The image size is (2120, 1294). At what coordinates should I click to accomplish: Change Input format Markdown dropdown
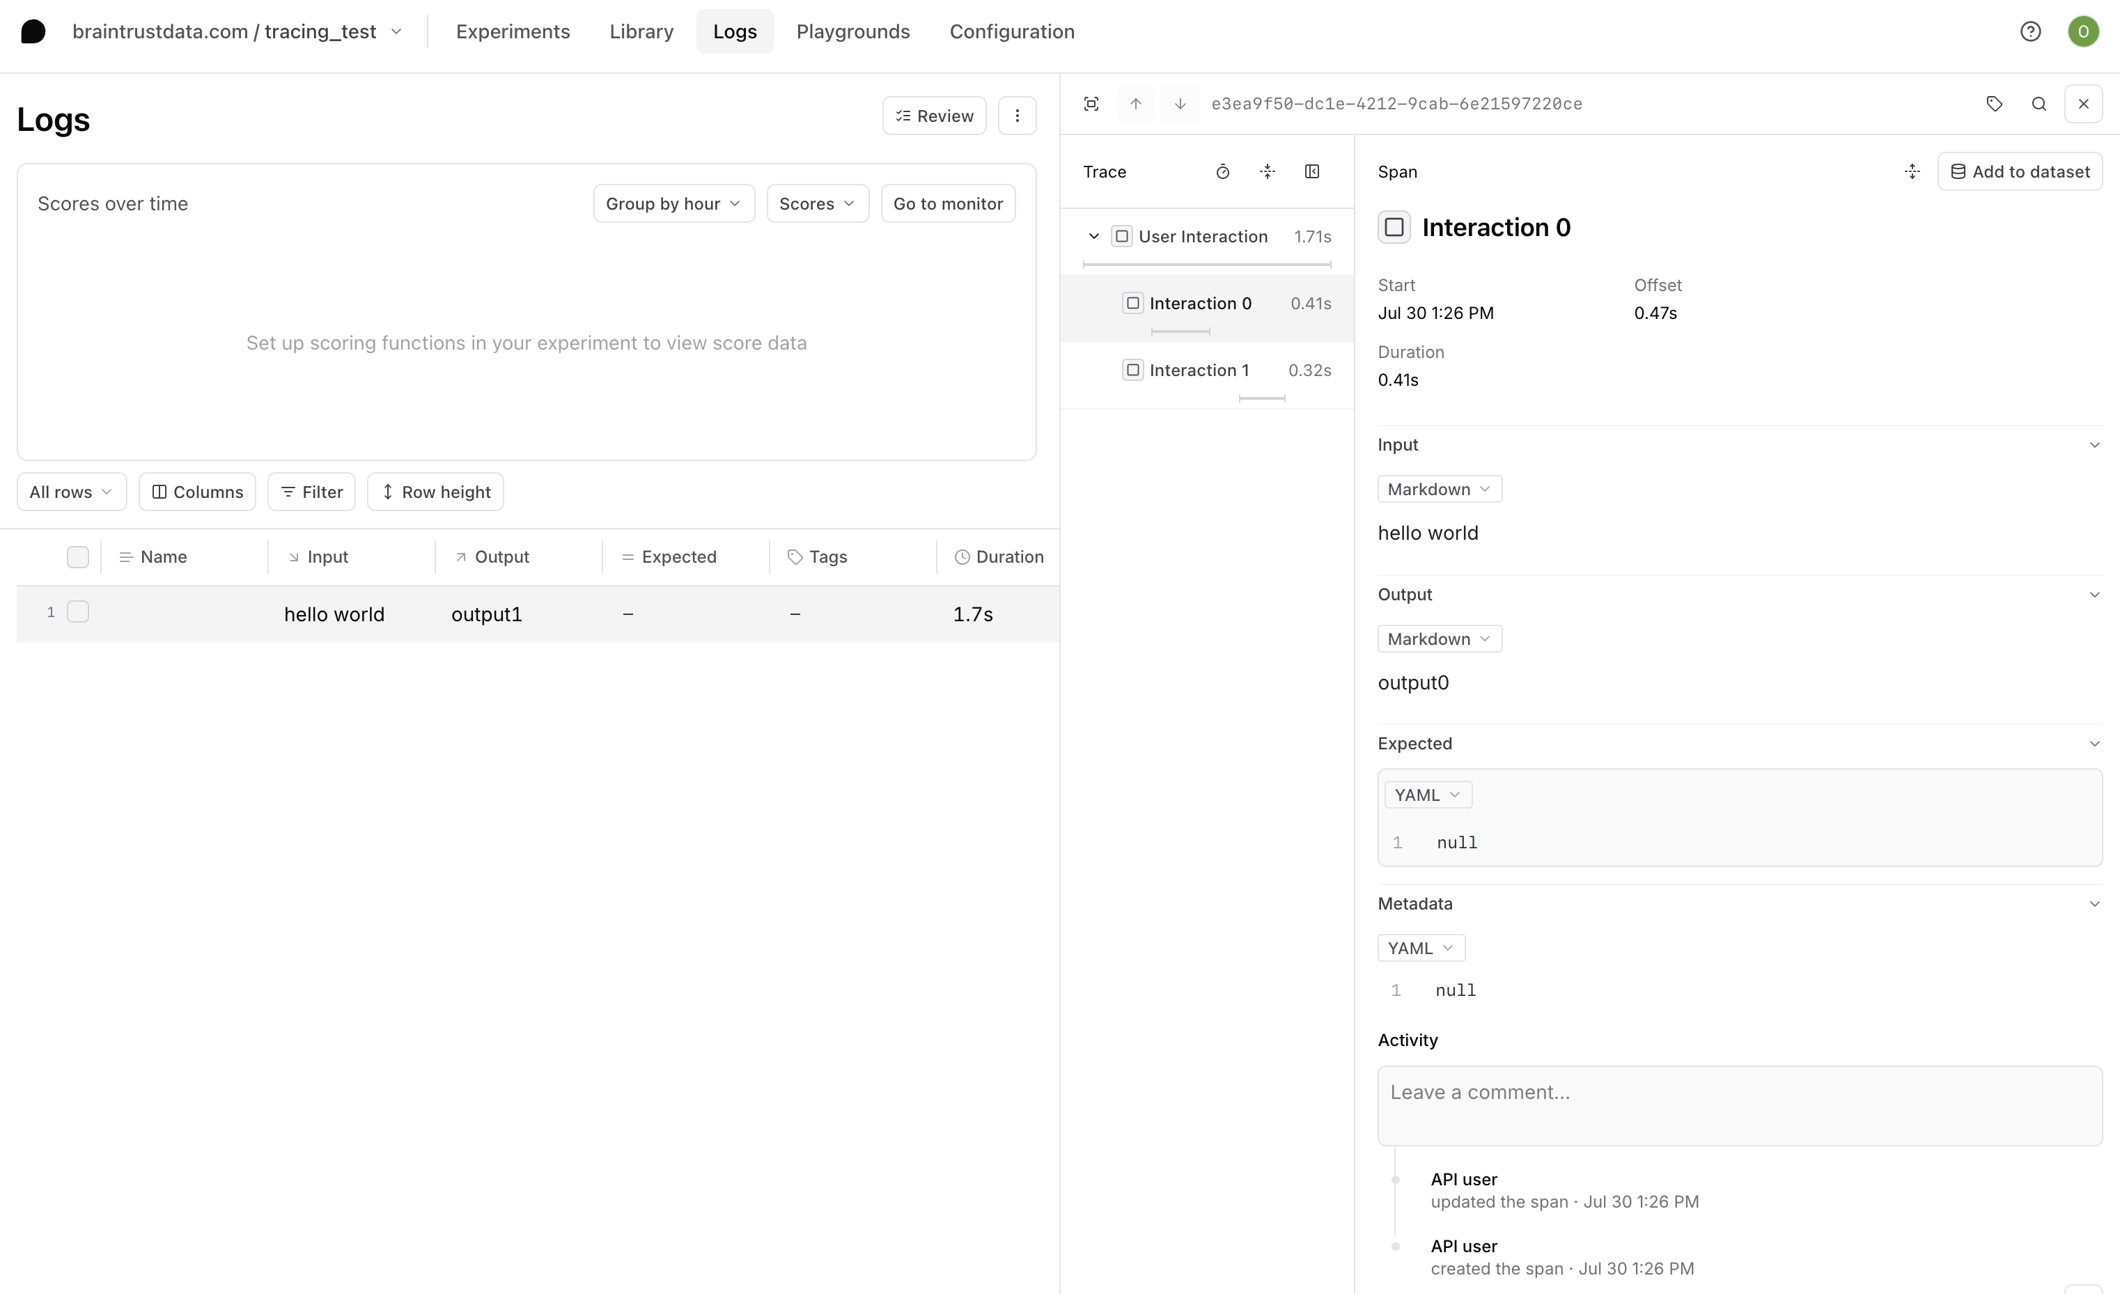[1440, 490]
